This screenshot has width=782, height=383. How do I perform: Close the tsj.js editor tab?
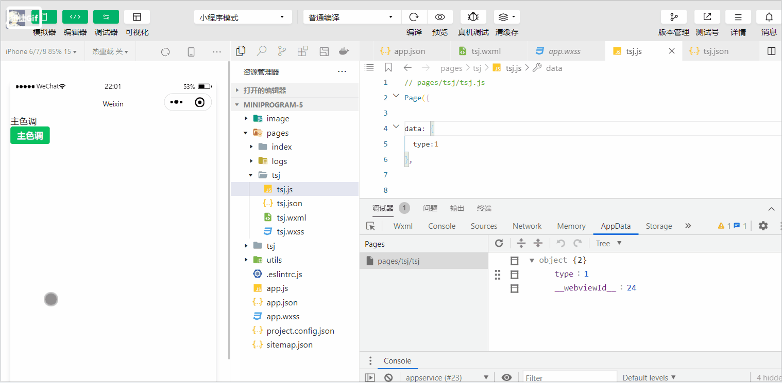point(671,51)
